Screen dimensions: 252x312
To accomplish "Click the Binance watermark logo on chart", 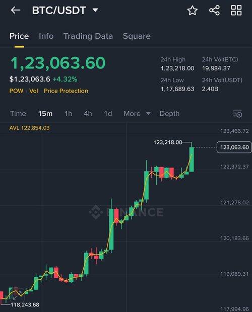I will pyautogui.click(x=126, y=212).
